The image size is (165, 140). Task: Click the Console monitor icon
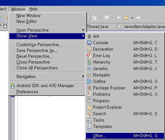click(x=89, y=43)
